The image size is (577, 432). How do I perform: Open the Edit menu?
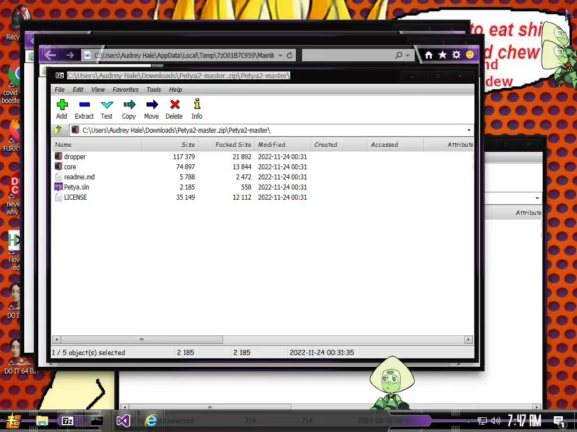[78, 89]
